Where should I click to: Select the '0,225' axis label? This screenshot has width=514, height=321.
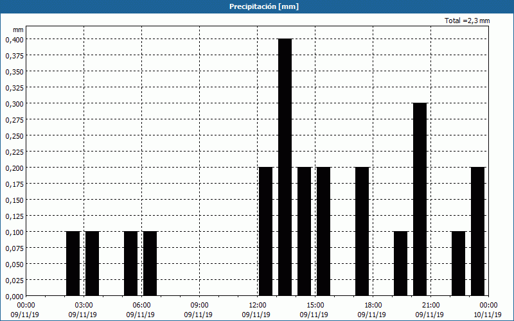(15, 152)
